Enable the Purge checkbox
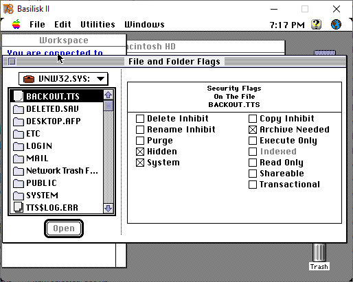 pos(140,141)
